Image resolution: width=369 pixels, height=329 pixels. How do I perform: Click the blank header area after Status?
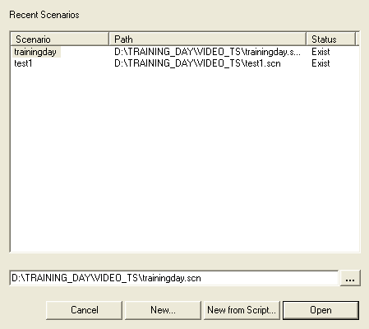click(357, 39)
